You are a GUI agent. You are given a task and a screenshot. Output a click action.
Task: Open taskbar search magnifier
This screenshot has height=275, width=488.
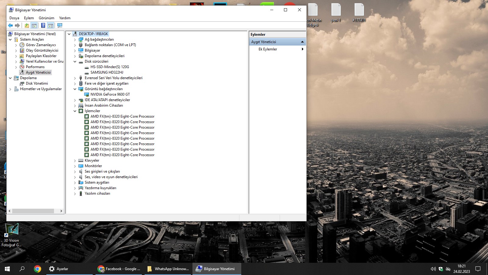[22, 269]
